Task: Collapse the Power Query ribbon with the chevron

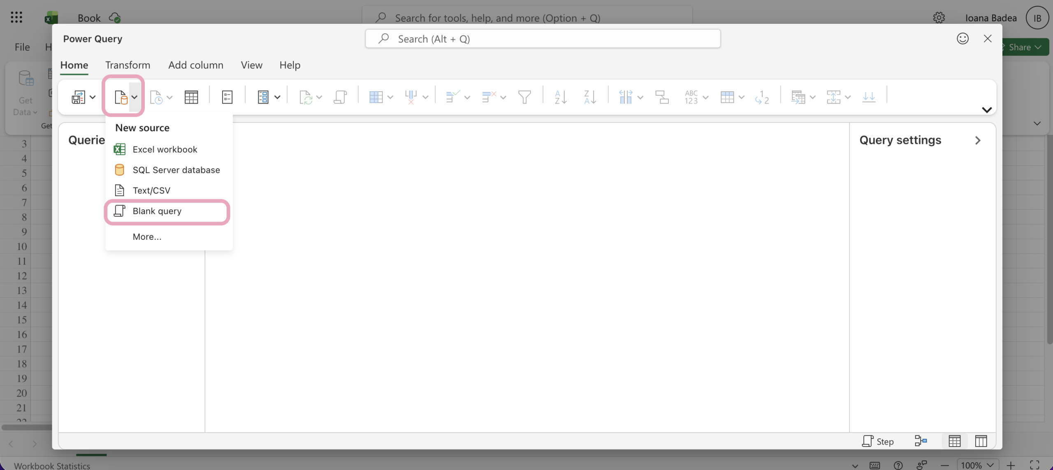Action: [986, 110]
